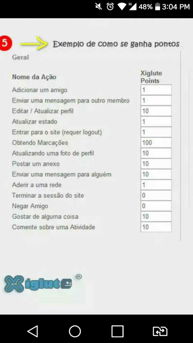Click the Exemplo de como se ganha pontos heading
Screen dimensions: 193x343
pyautogui.click(x=116, y=44)
